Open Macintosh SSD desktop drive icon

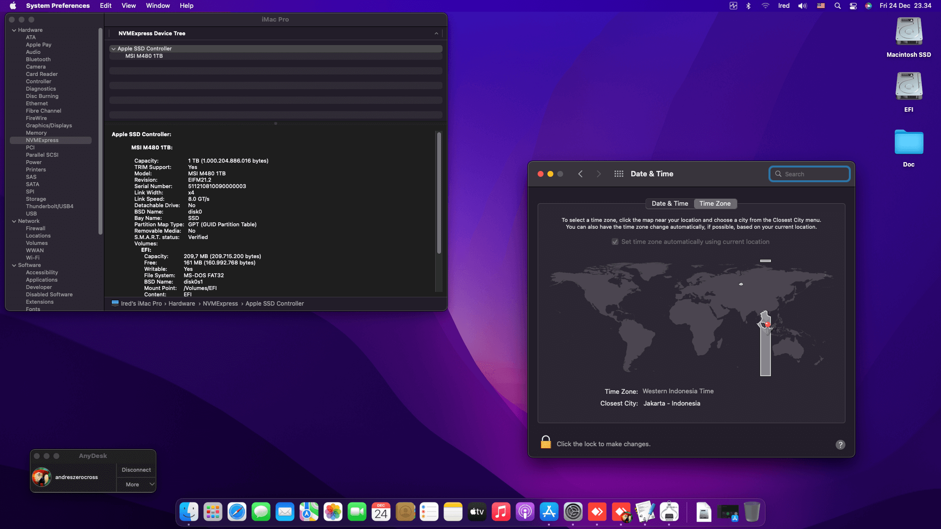click(x=909, y=31)
